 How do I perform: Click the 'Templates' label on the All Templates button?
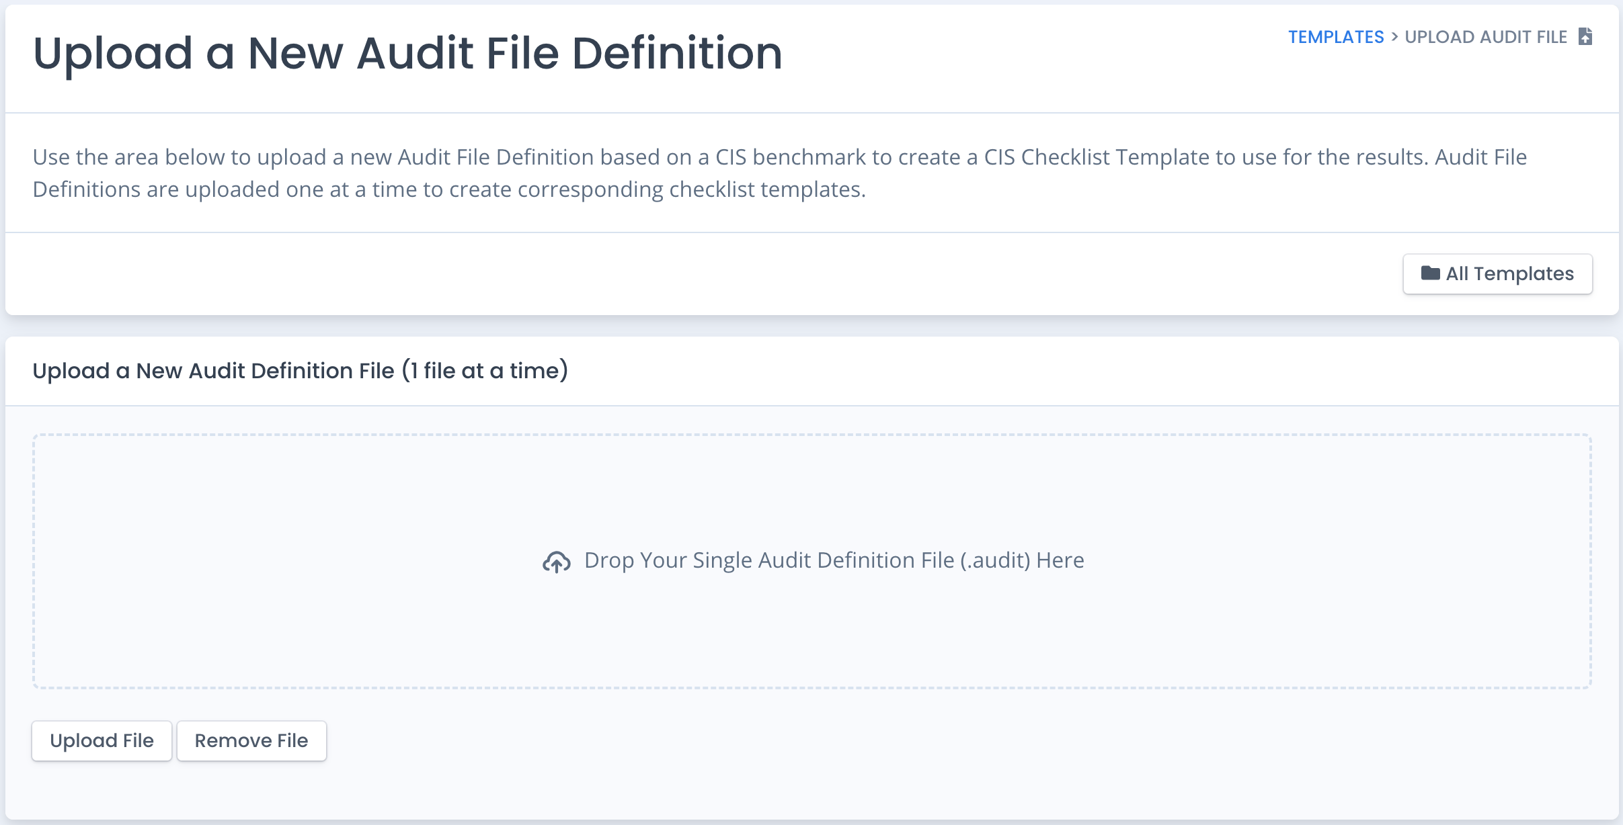[1523, 274]
